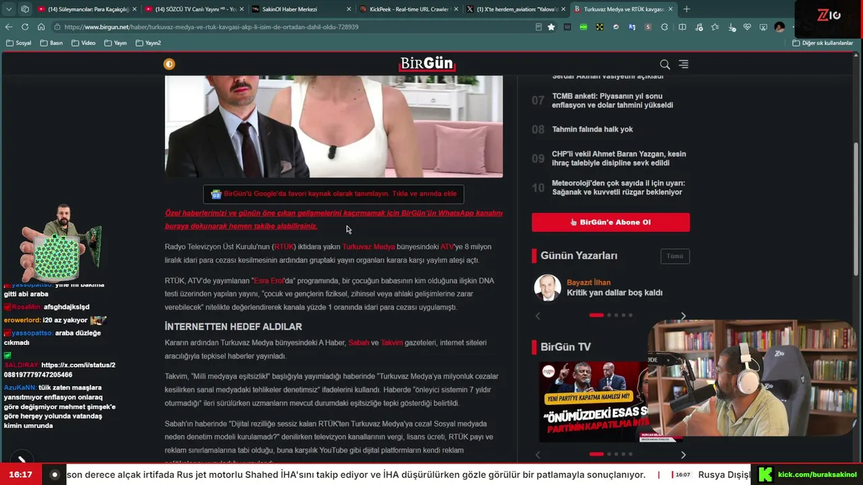
Task: Open the BirGün WhatsApp kanalı link
Action: [x=333, y=220]
